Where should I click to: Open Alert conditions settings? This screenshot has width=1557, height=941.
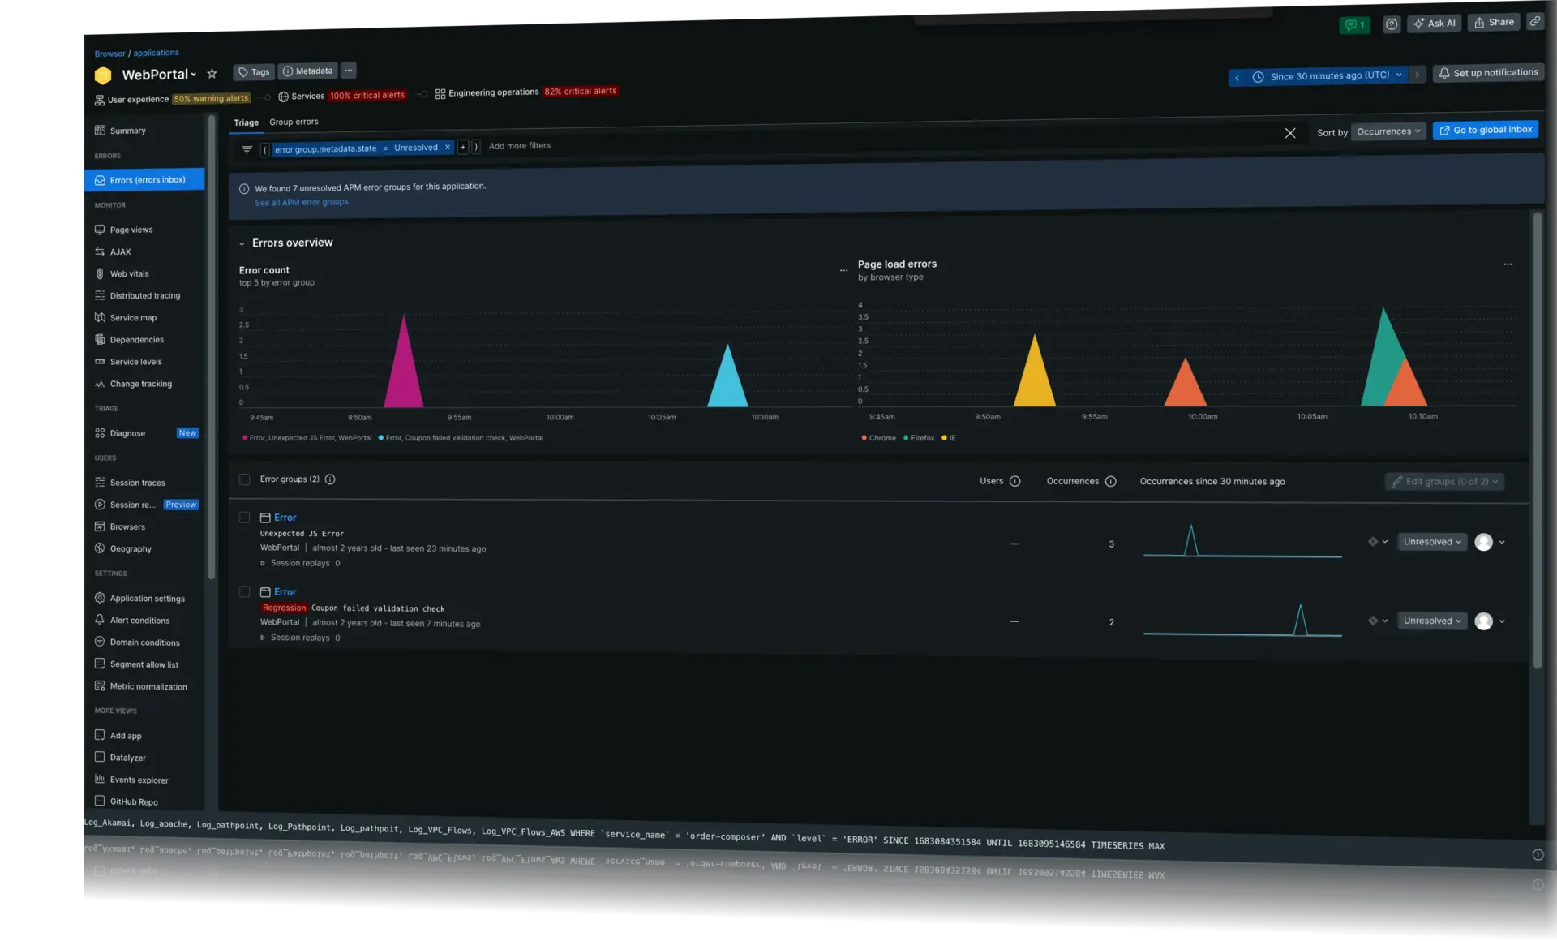(x=140, y=620)
